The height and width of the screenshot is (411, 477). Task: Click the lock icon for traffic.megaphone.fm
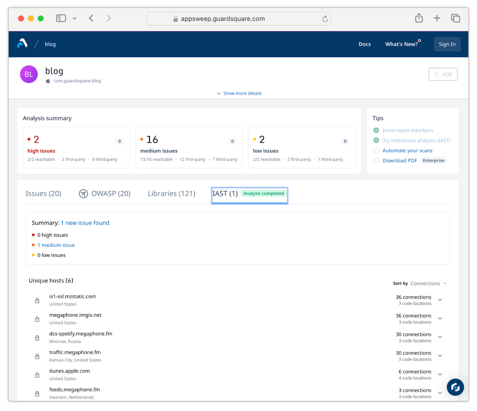37,357
